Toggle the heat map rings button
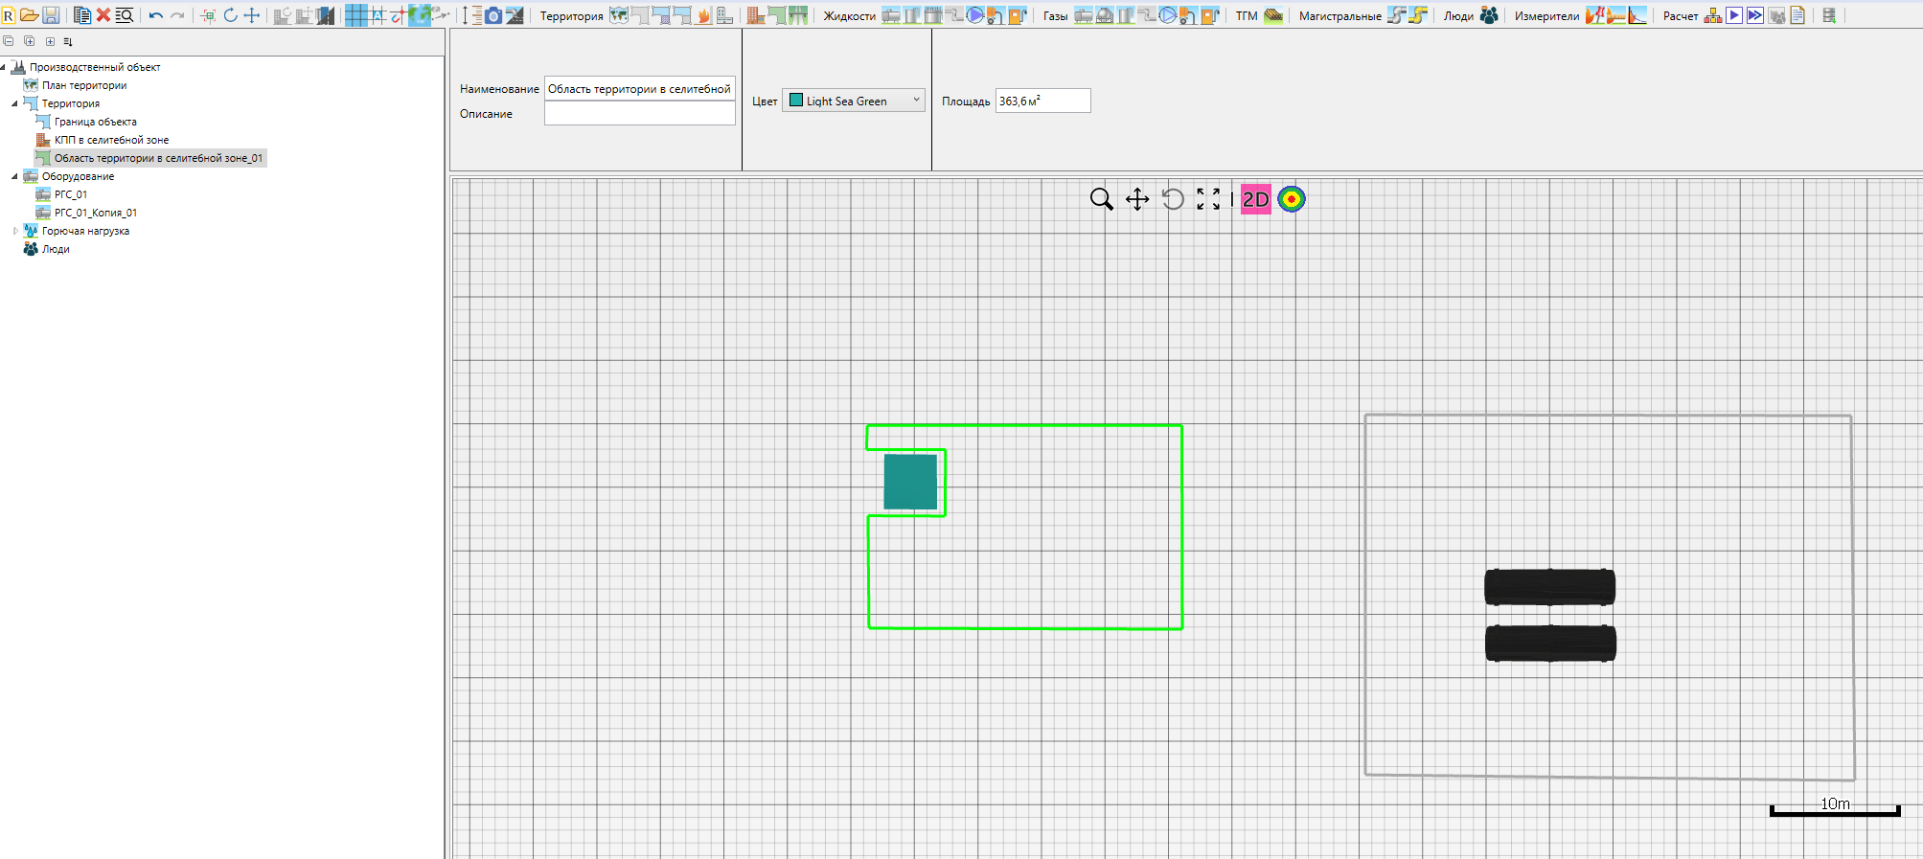The image size is (1923, 859). click(x=1292, y=199)
